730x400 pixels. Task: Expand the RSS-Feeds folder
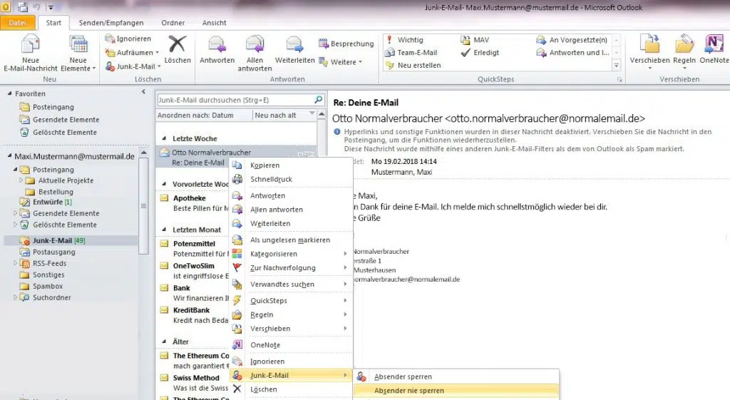[16, 263]
